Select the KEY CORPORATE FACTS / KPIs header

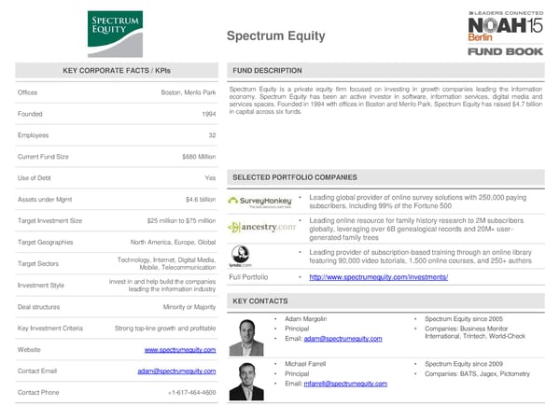click(x=115, y=71)
